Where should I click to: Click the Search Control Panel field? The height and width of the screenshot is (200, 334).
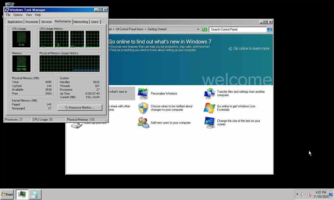point(238,29)
